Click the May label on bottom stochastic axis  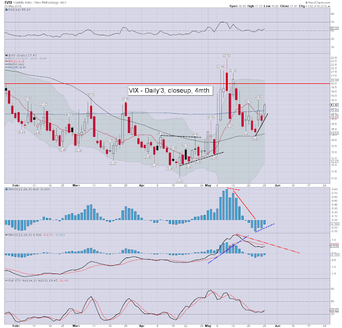(208, 326)
